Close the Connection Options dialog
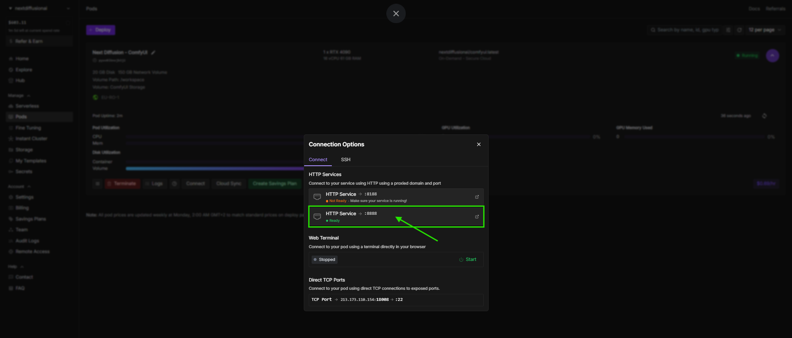This screenshot has width=792, height=338. pyautogui.click(x=479, y=144)
